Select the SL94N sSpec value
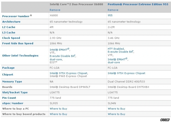Image resolution: width=171 pixels, height=122 pixels. (x=112, y=103)
